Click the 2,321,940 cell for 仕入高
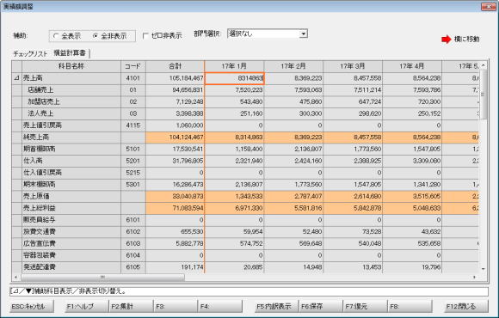Viewport: 499px width, 318px height. [234, 161]
